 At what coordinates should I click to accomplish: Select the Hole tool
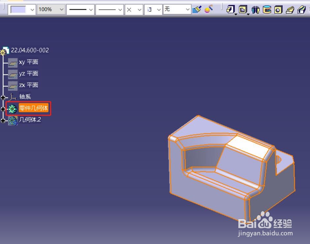(x=278, y=10)
